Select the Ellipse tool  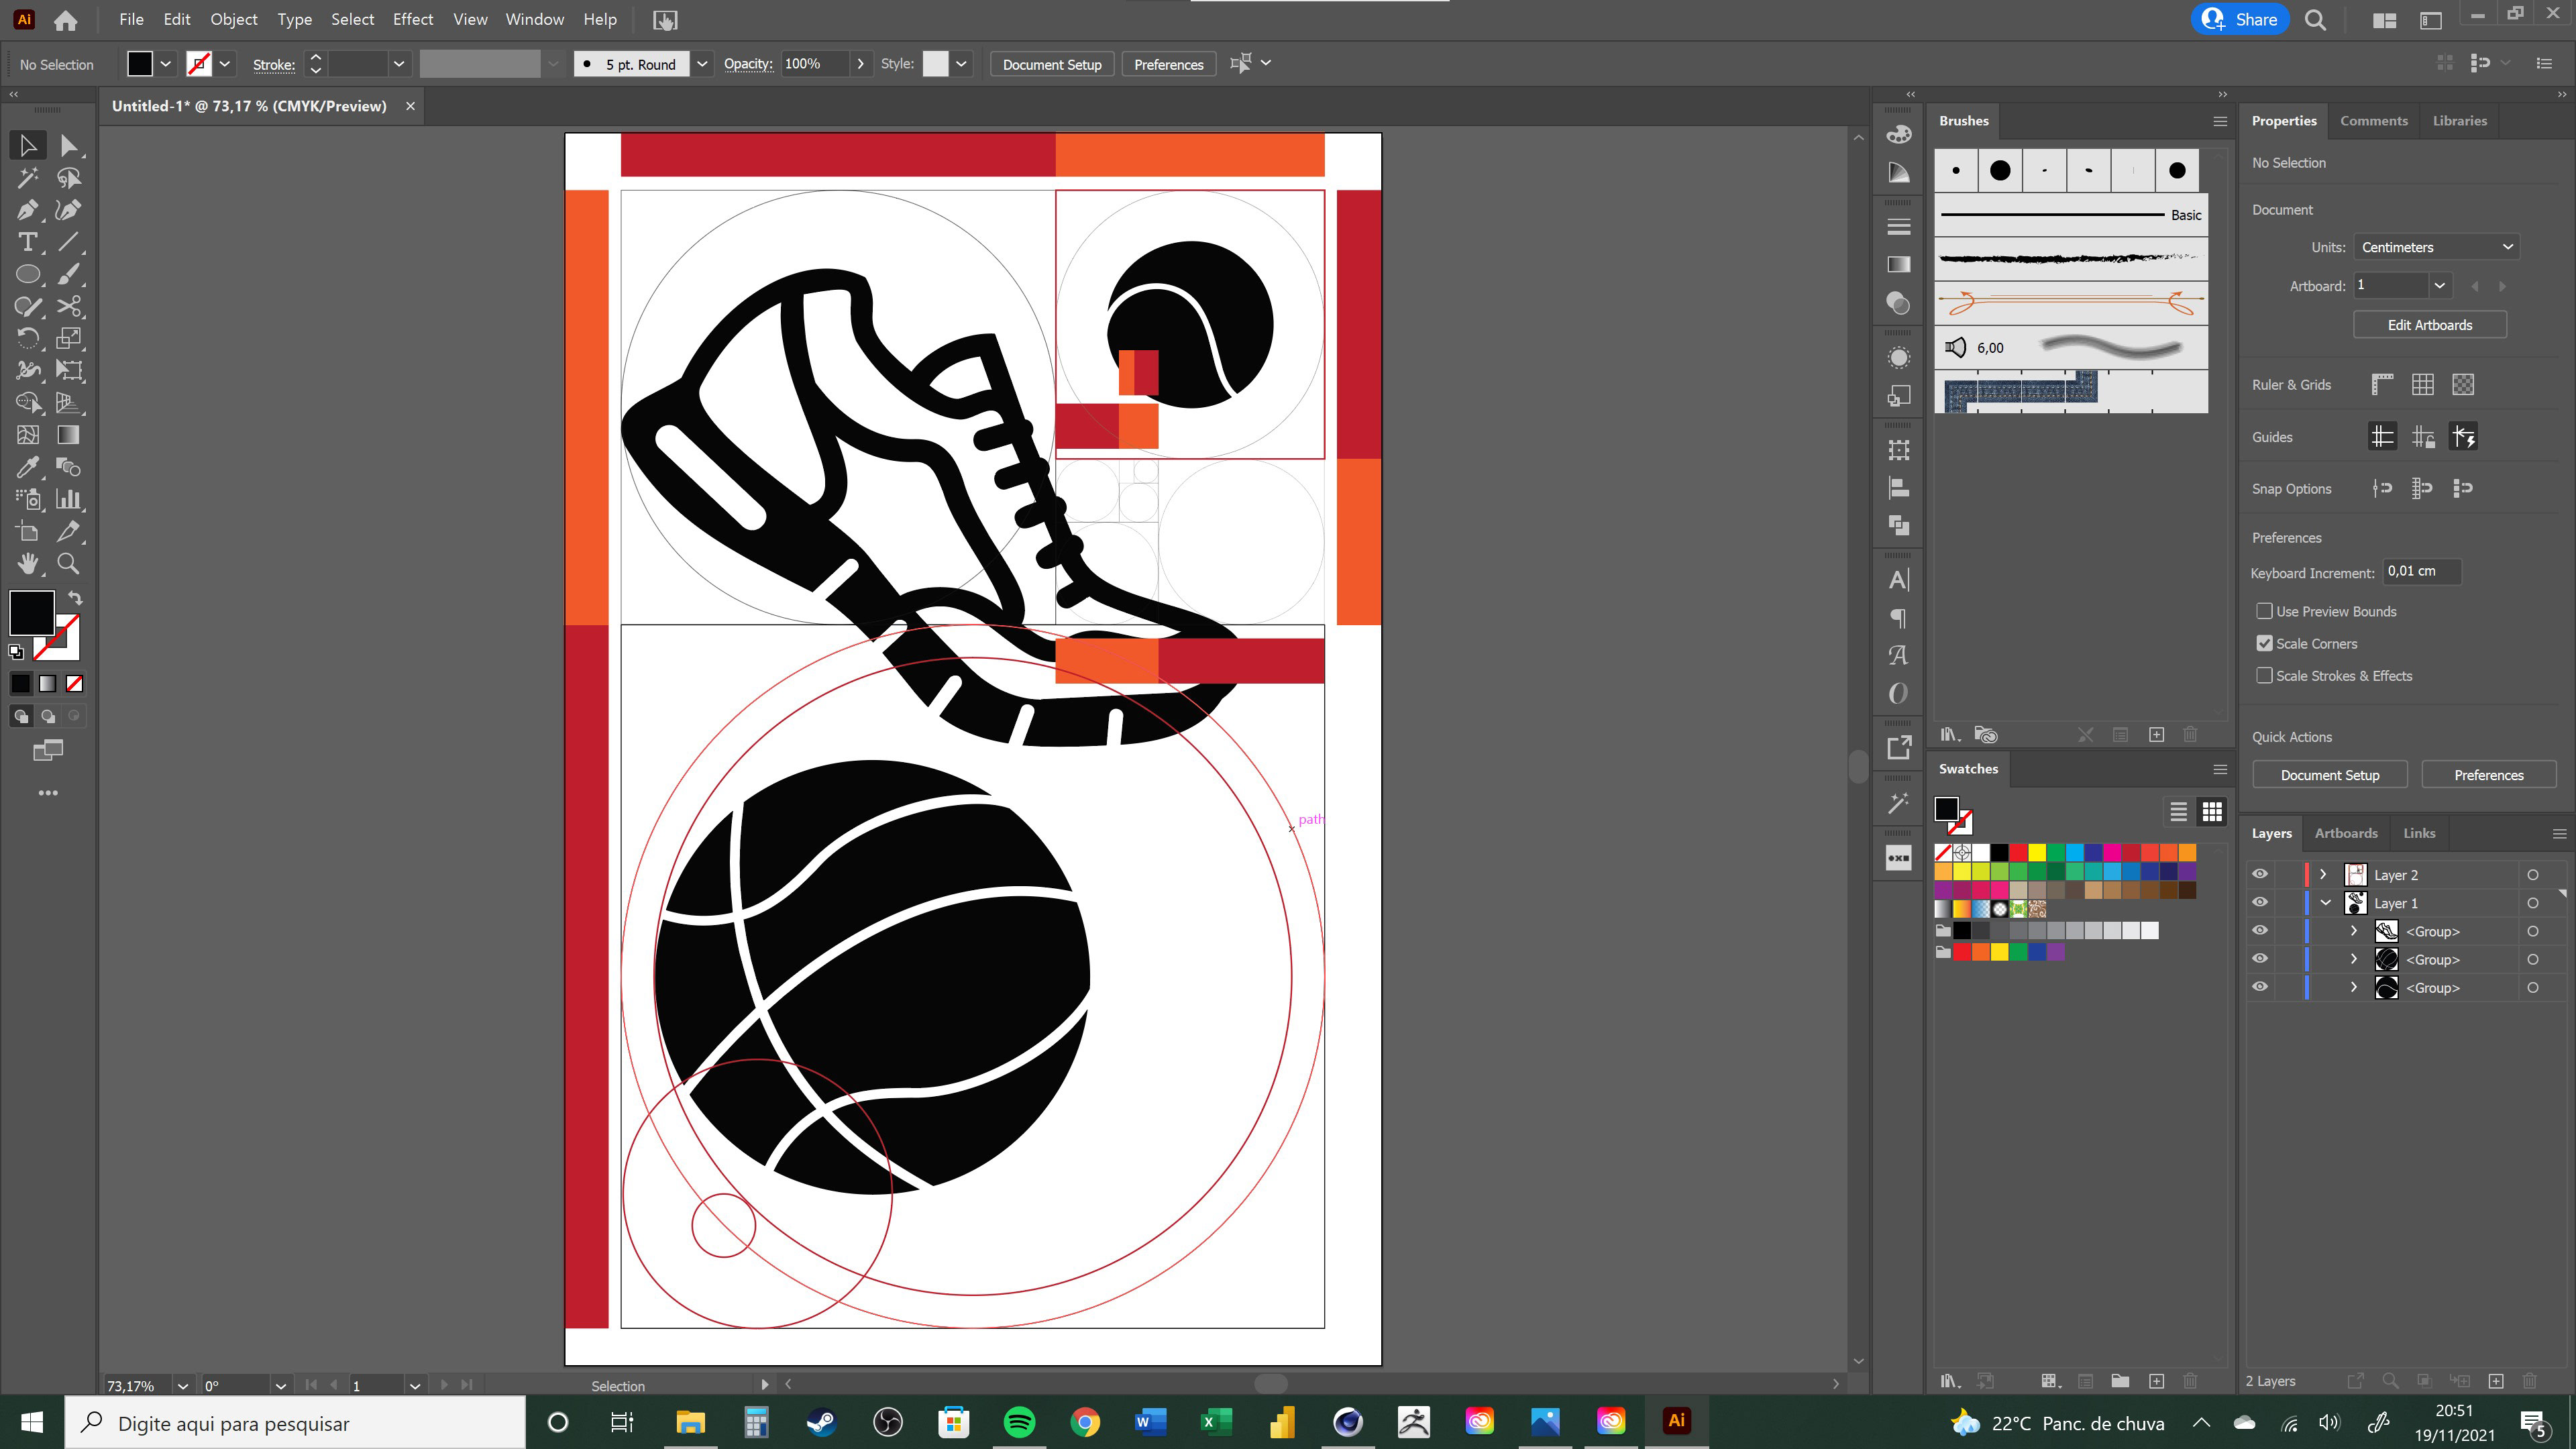click(x=27, y=274)
